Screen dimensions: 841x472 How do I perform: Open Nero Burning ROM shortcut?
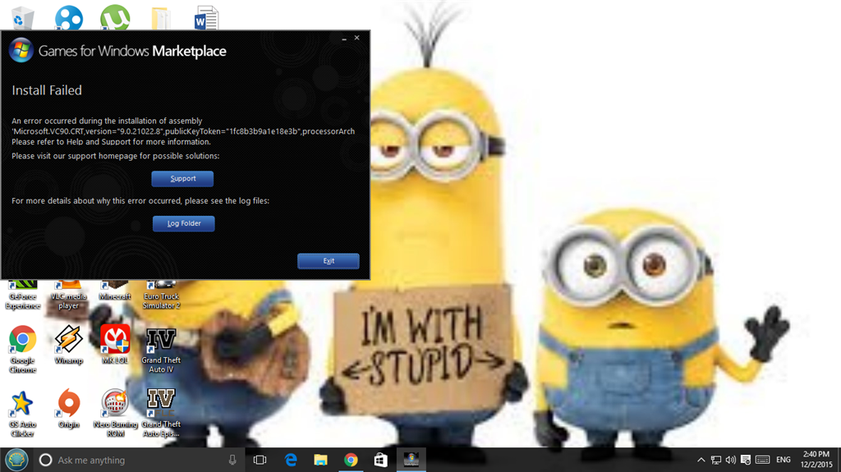coord(115,413)
